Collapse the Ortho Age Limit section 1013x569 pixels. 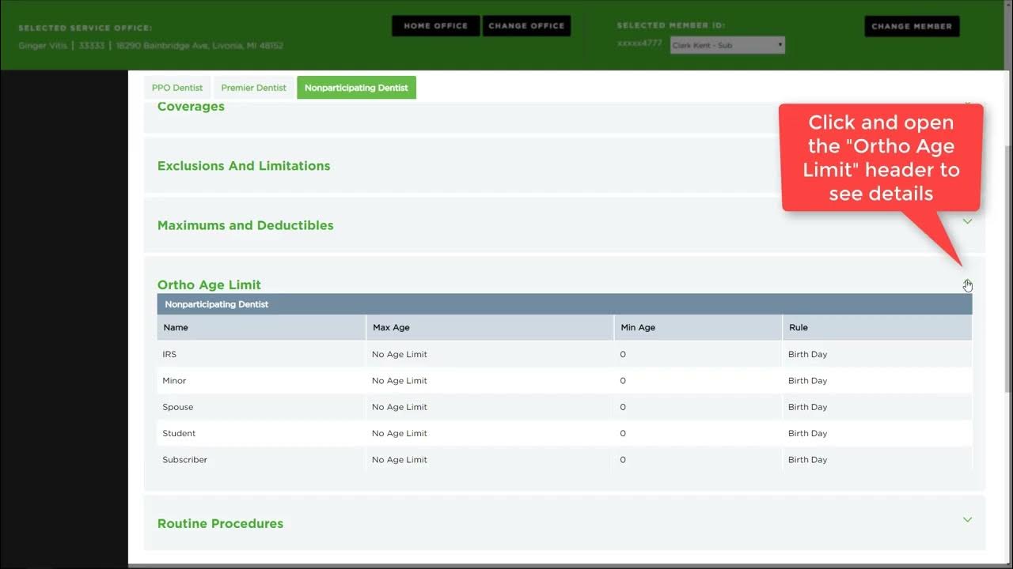pos(967,284)
